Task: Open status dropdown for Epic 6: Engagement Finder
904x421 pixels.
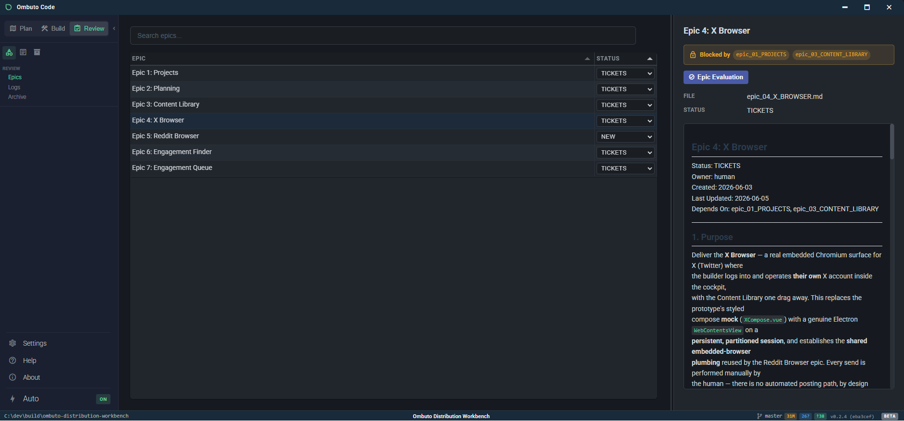Action: 625,153
